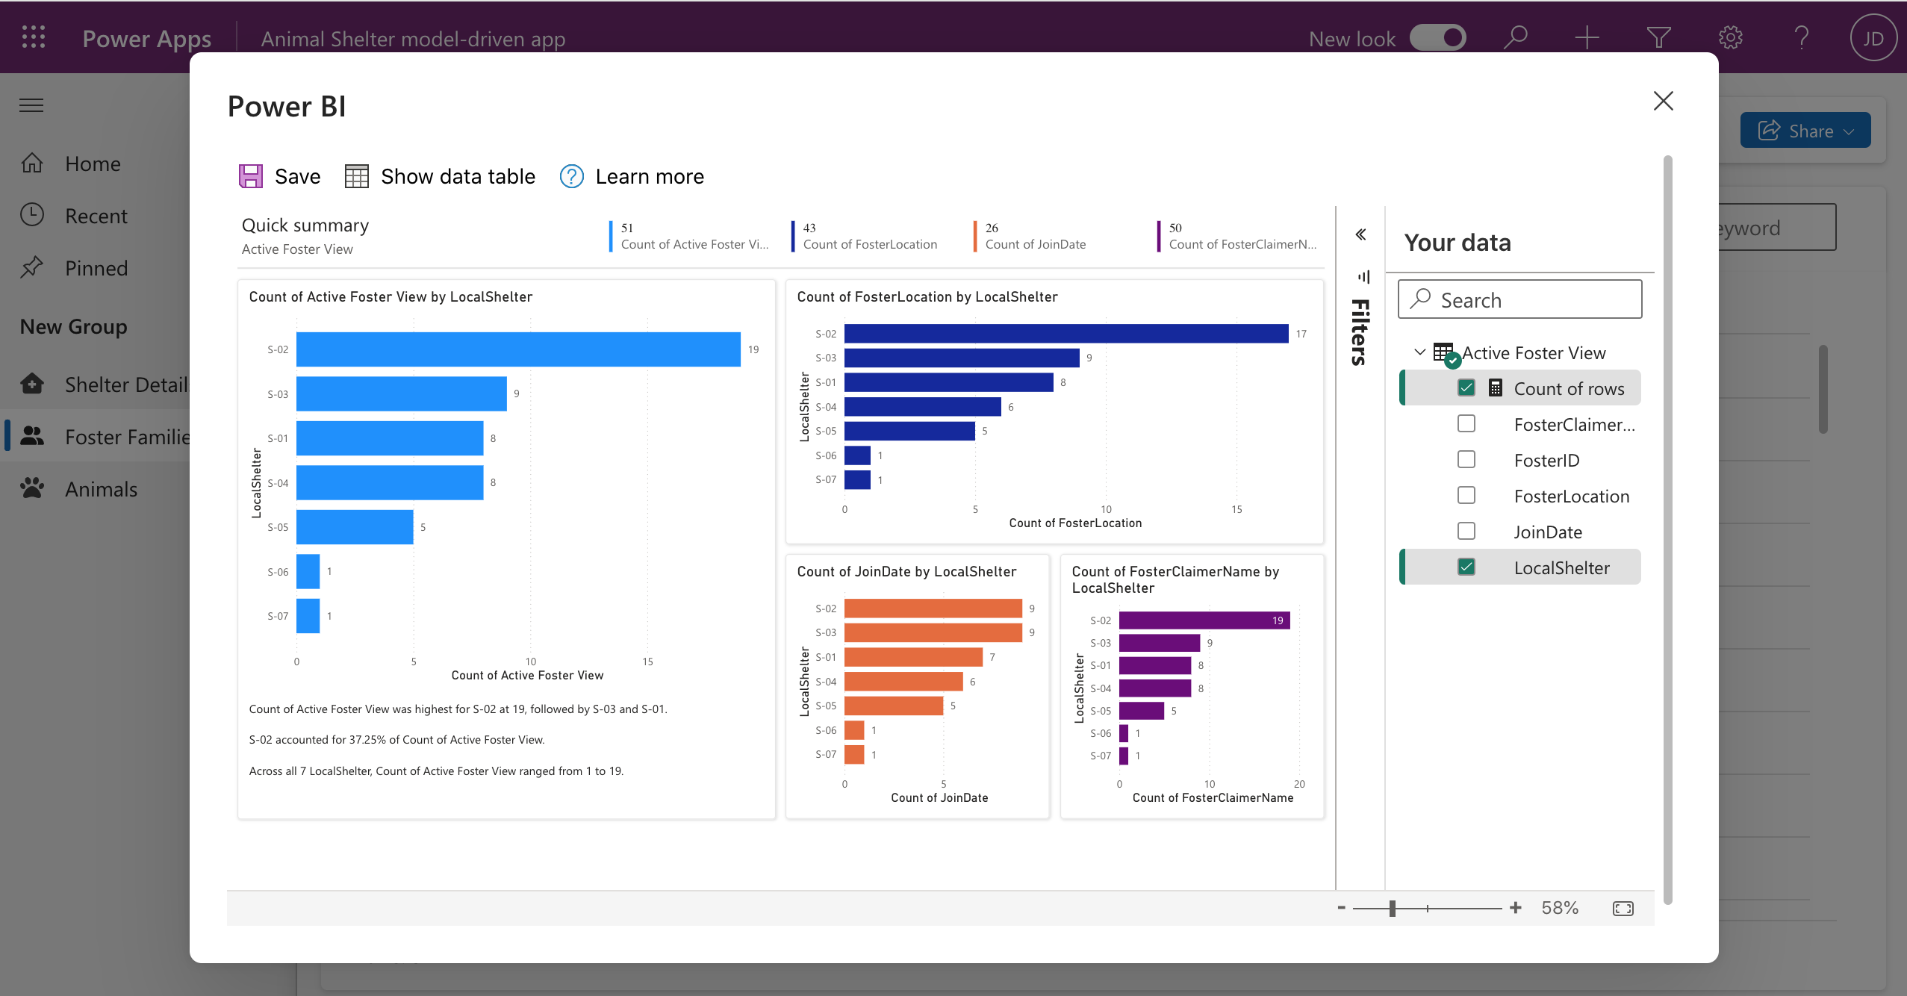Image resolution: width=1907 pixels, height=996 pixels.
Task: Click the Learn more help icon
Action: click(571, 176)
